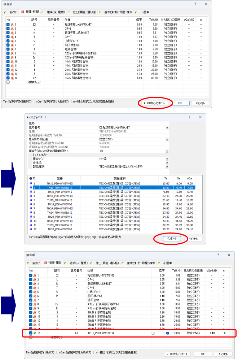Toggle the checked box next to Ta 10.80 on row 15
238x361 pixels.
click(168, 333)
